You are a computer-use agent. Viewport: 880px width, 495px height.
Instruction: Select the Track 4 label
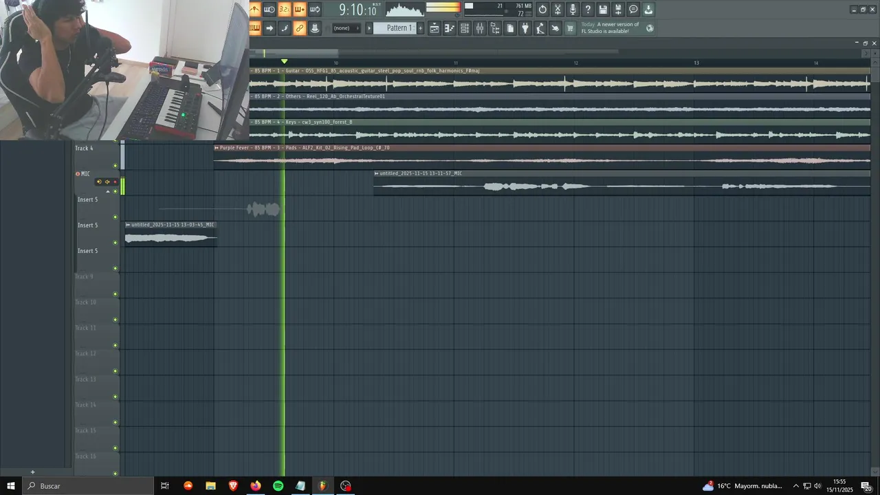(84, 148)
